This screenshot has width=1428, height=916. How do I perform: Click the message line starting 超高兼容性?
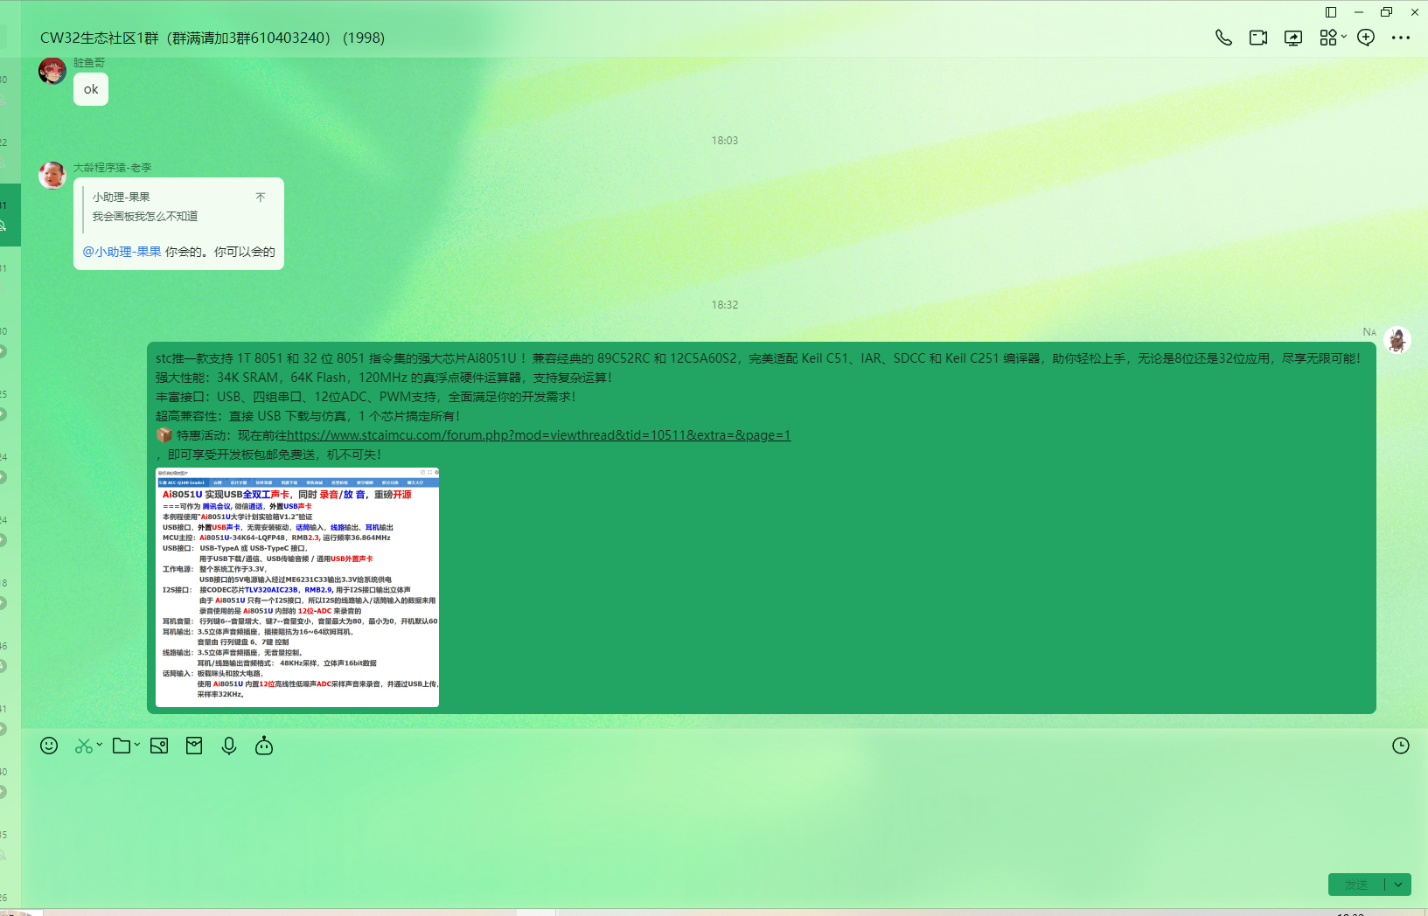(308, 416)
